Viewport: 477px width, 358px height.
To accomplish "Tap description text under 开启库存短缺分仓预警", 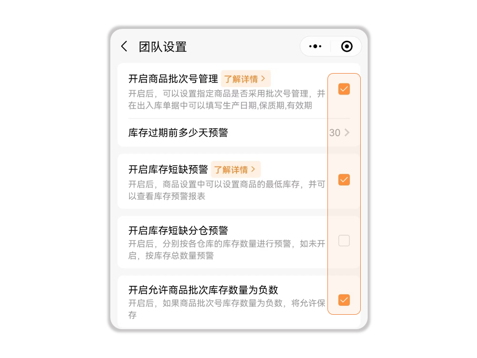I will [227, 250].
